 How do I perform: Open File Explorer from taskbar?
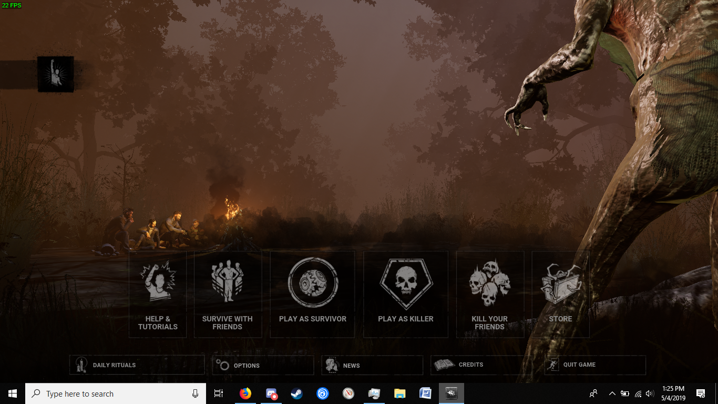tap(400, 393)
